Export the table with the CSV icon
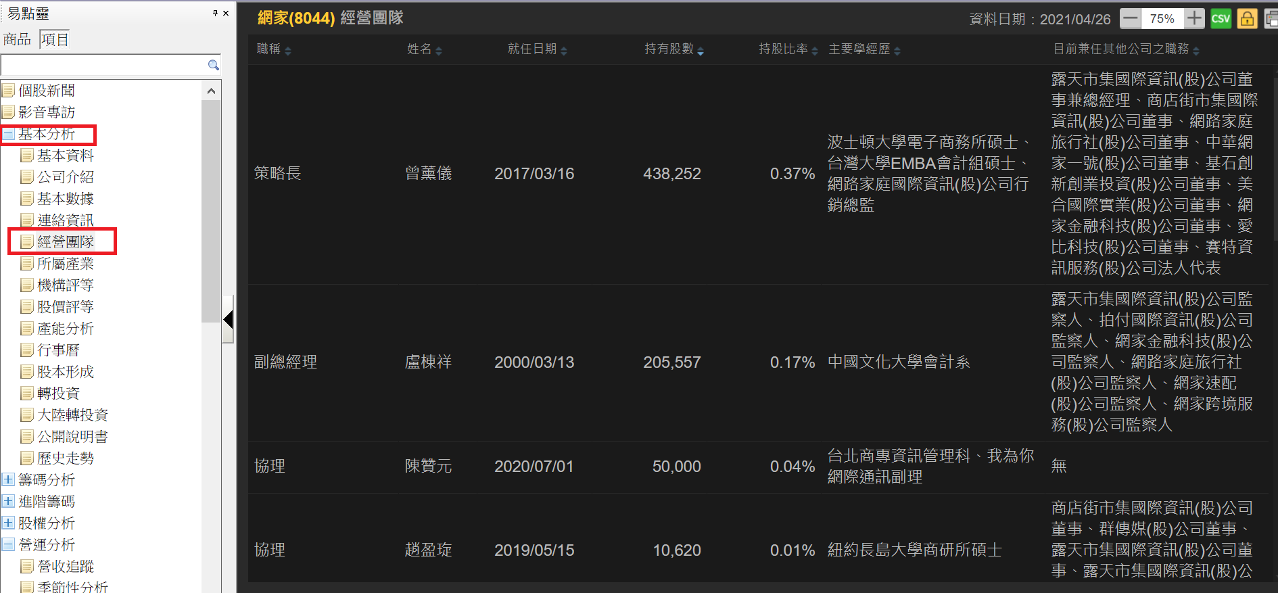 (x=1221, y=18)
